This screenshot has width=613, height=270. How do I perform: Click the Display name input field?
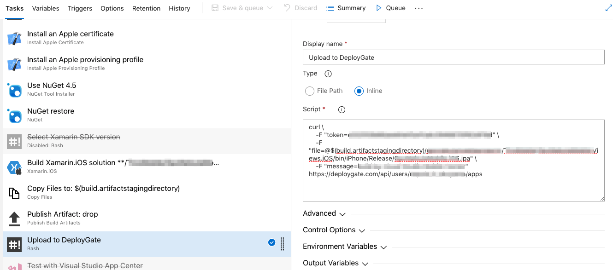(453, 57)
